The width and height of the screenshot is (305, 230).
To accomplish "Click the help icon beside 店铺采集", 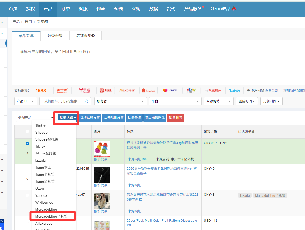I will click(93, 36).
